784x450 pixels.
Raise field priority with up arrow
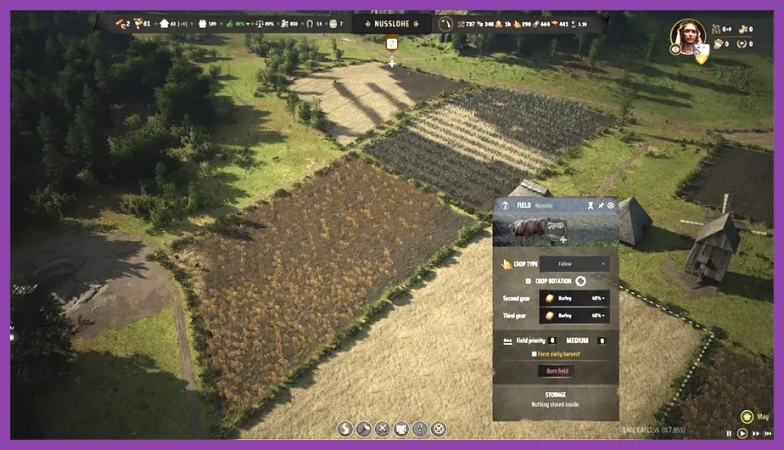tap(602, 340)
